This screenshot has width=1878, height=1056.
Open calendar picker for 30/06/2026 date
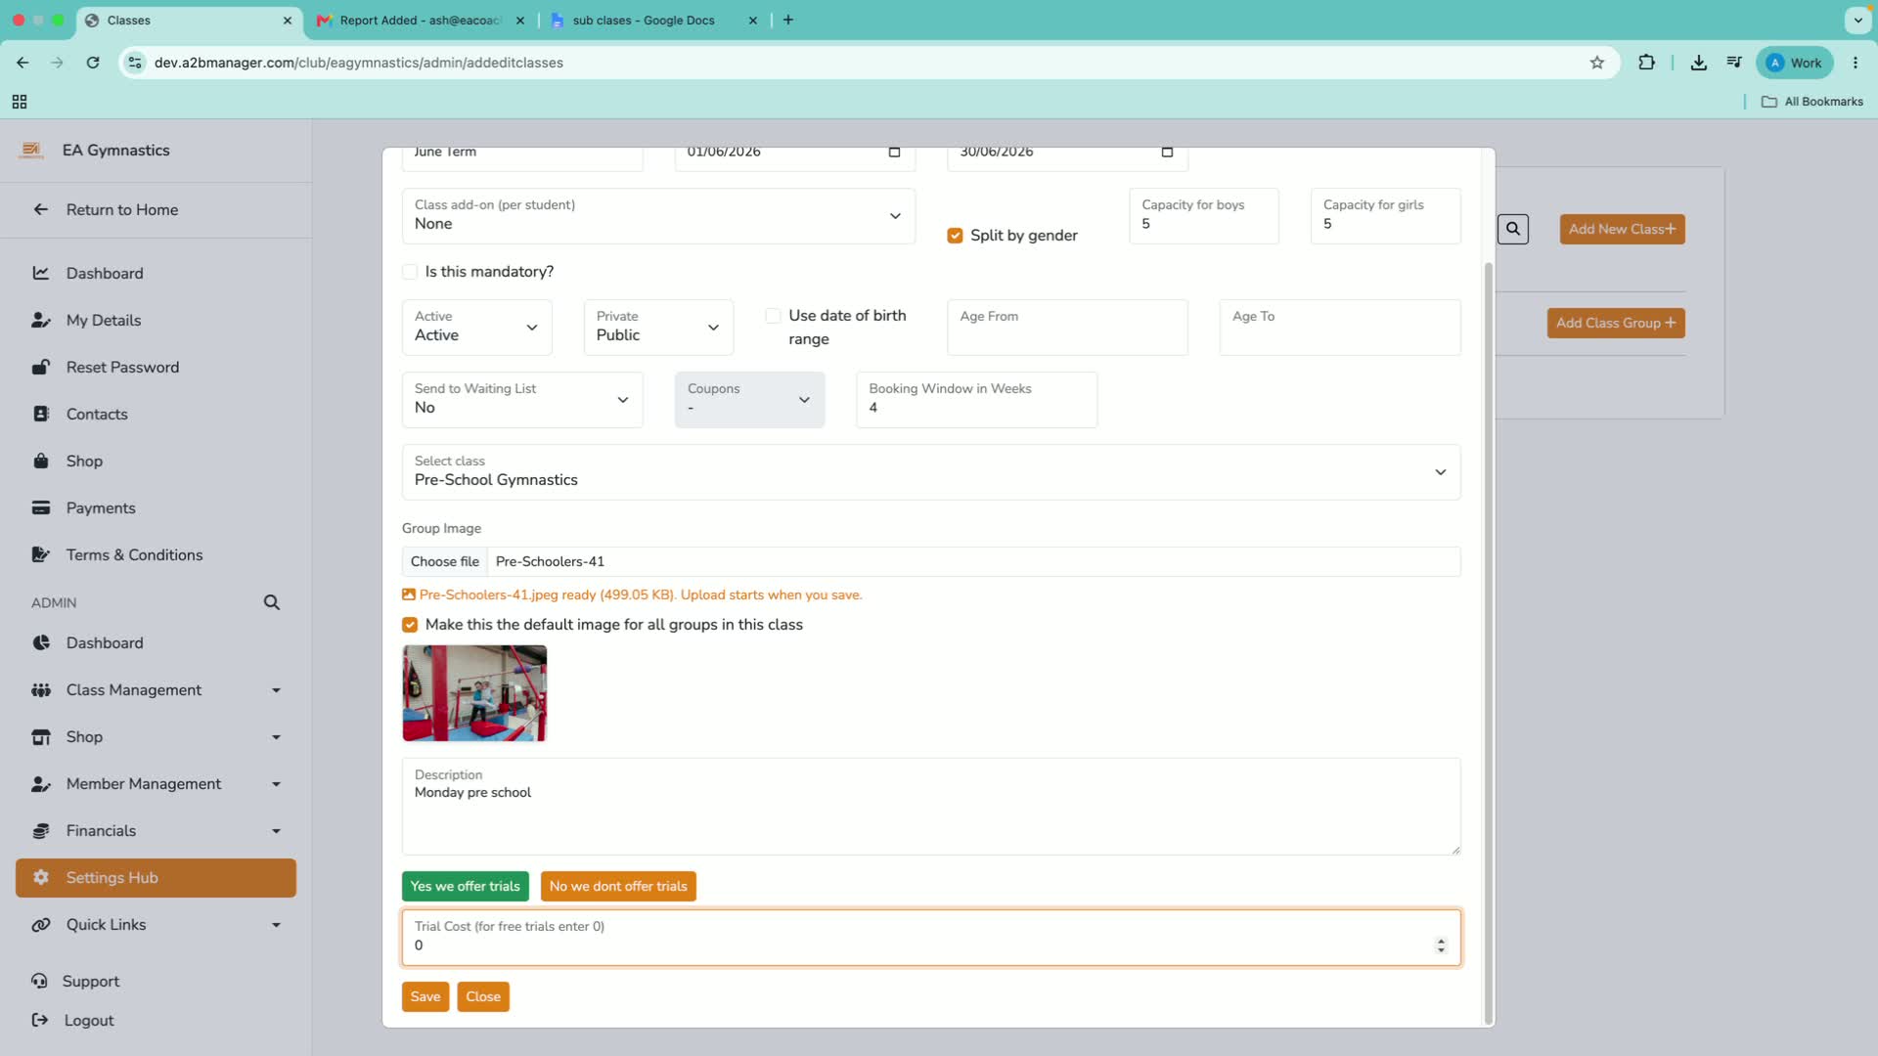1167,152
